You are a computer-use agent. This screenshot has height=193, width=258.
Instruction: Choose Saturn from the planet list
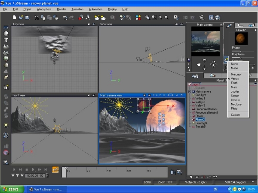[238, 96]
